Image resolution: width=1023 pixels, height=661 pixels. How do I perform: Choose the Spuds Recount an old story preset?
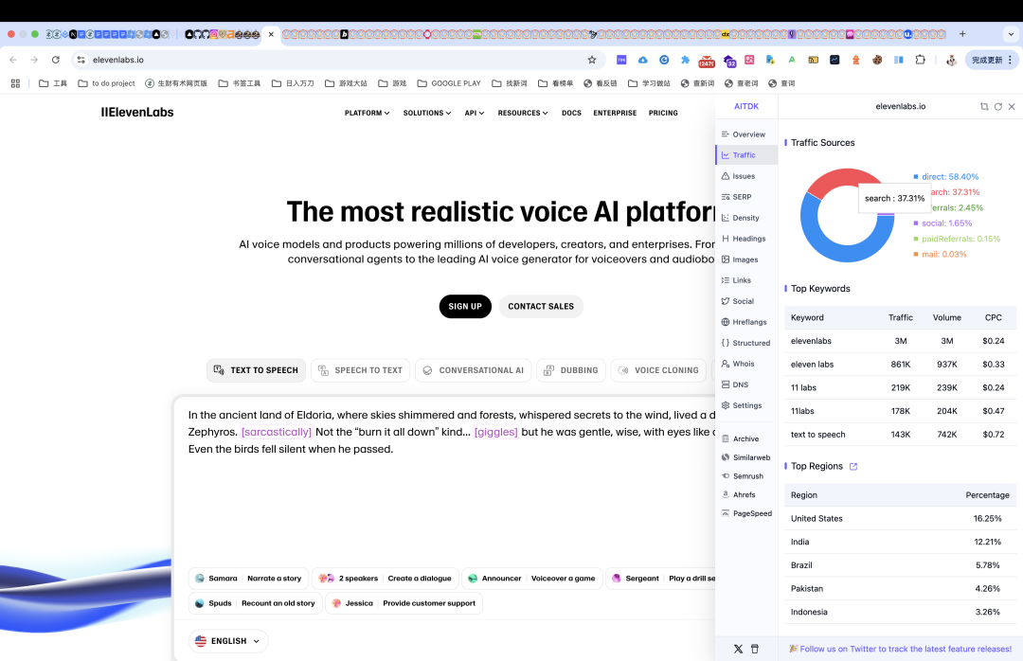point(255,603)
